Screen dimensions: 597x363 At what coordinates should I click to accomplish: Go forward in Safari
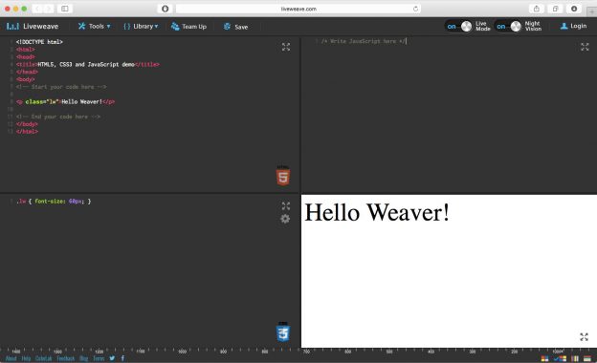(x=48, y=9)
